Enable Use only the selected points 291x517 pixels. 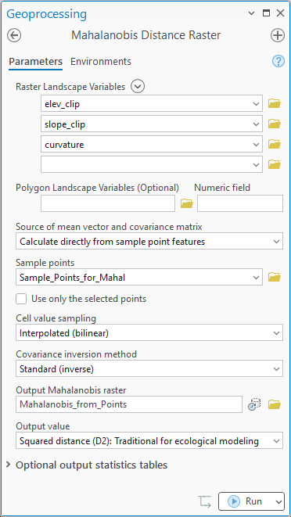coord(21,299)
